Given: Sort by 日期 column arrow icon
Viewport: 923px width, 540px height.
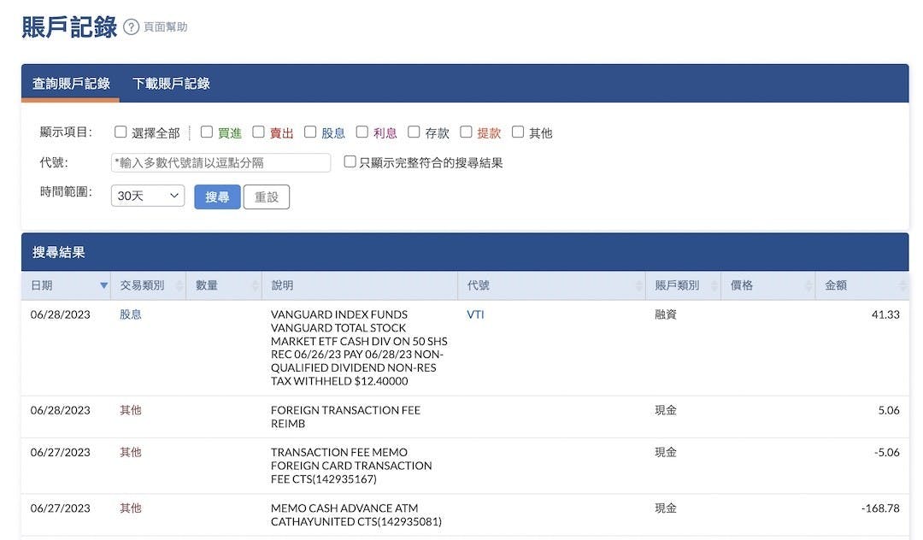Looking at the screenshot, I should pos(103,286).
